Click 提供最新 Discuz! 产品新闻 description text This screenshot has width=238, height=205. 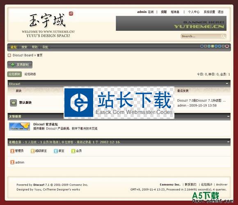coord(65,129)
